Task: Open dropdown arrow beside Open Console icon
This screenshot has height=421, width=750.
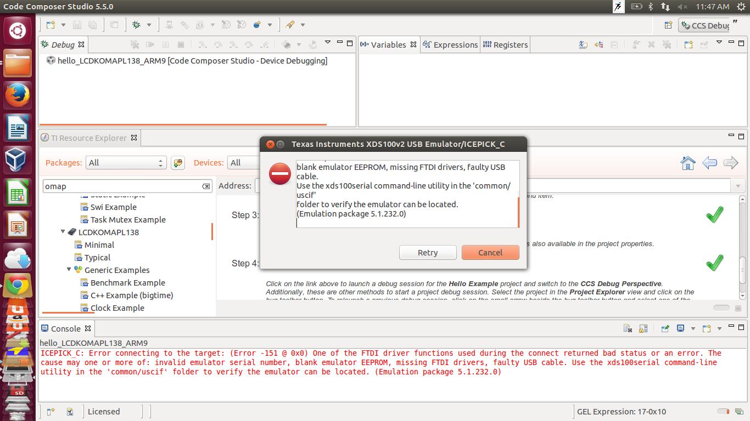Action: (x=719, y=329)
